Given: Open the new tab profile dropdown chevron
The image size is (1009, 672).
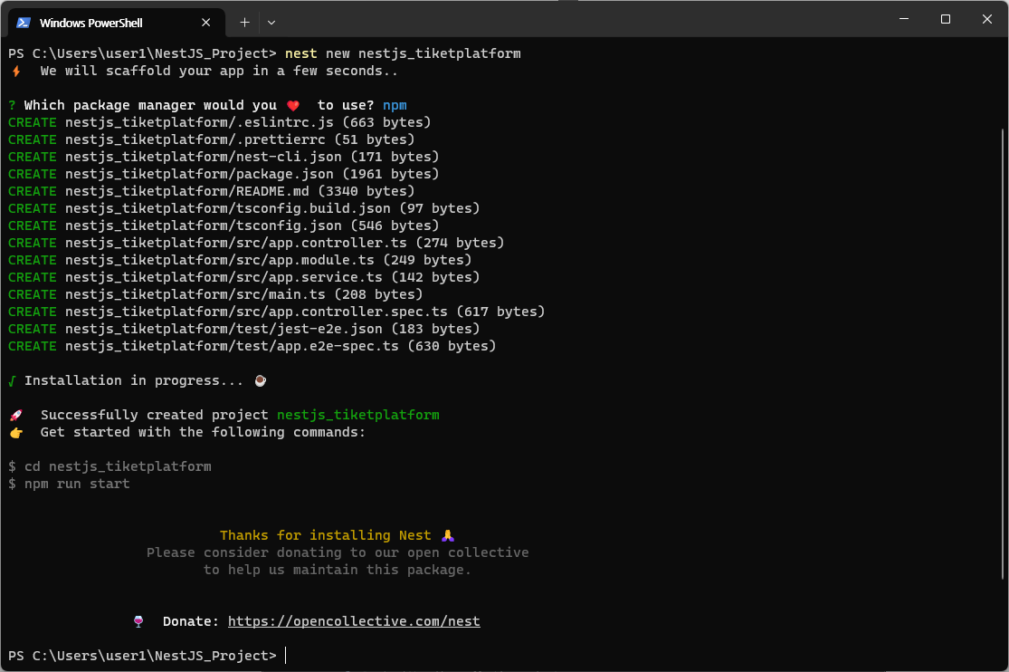Looking at the screenshot, I should [x=271, y=23].
